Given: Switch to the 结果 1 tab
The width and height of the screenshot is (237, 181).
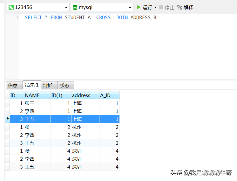Looking at the screenshot, I should [x=32, y=85].
